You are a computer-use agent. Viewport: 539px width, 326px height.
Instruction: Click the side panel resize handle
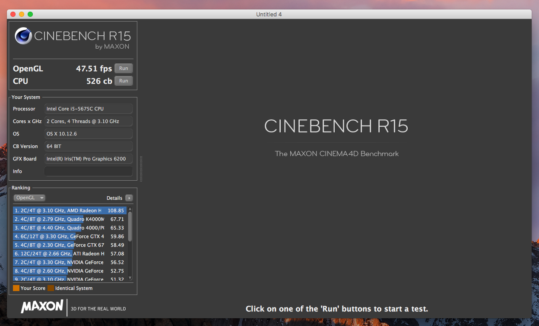tap(141, 169)
